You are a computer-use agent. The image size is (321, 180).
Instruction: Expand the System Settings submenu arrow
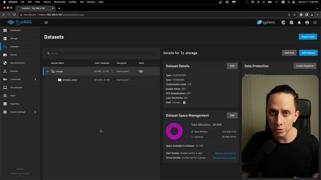[x=35, y=112]
